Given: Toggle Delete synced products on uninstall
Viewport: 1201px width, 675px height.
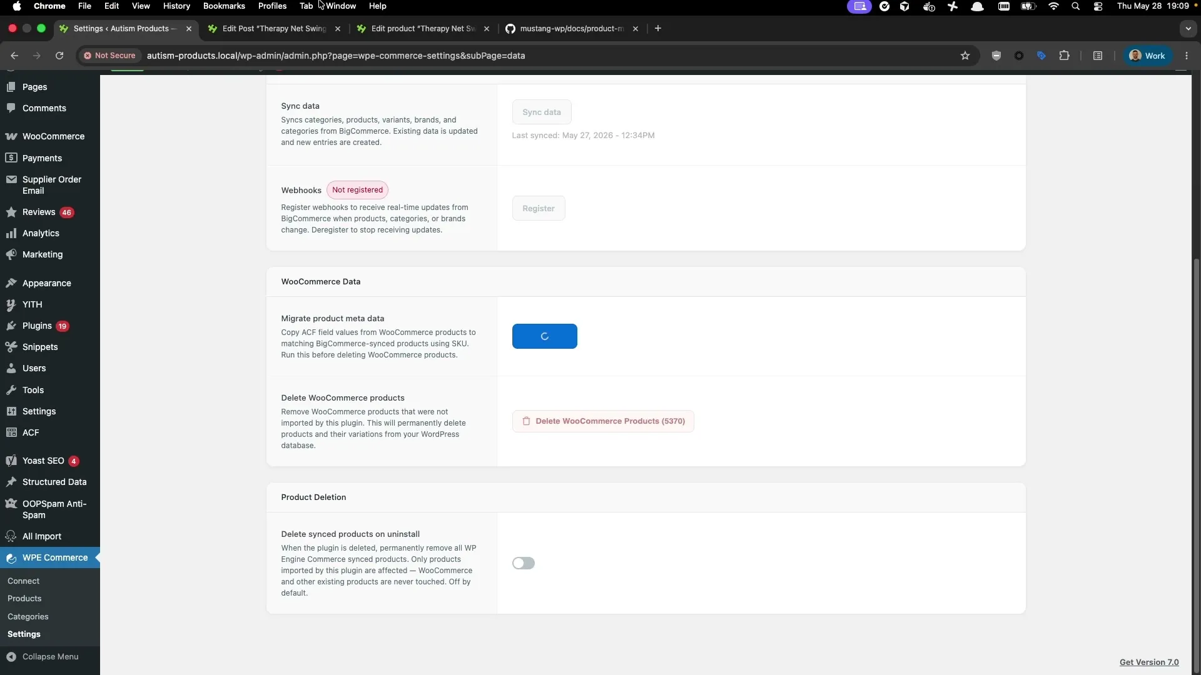Looking at the screenshot, I should [524, 563].
